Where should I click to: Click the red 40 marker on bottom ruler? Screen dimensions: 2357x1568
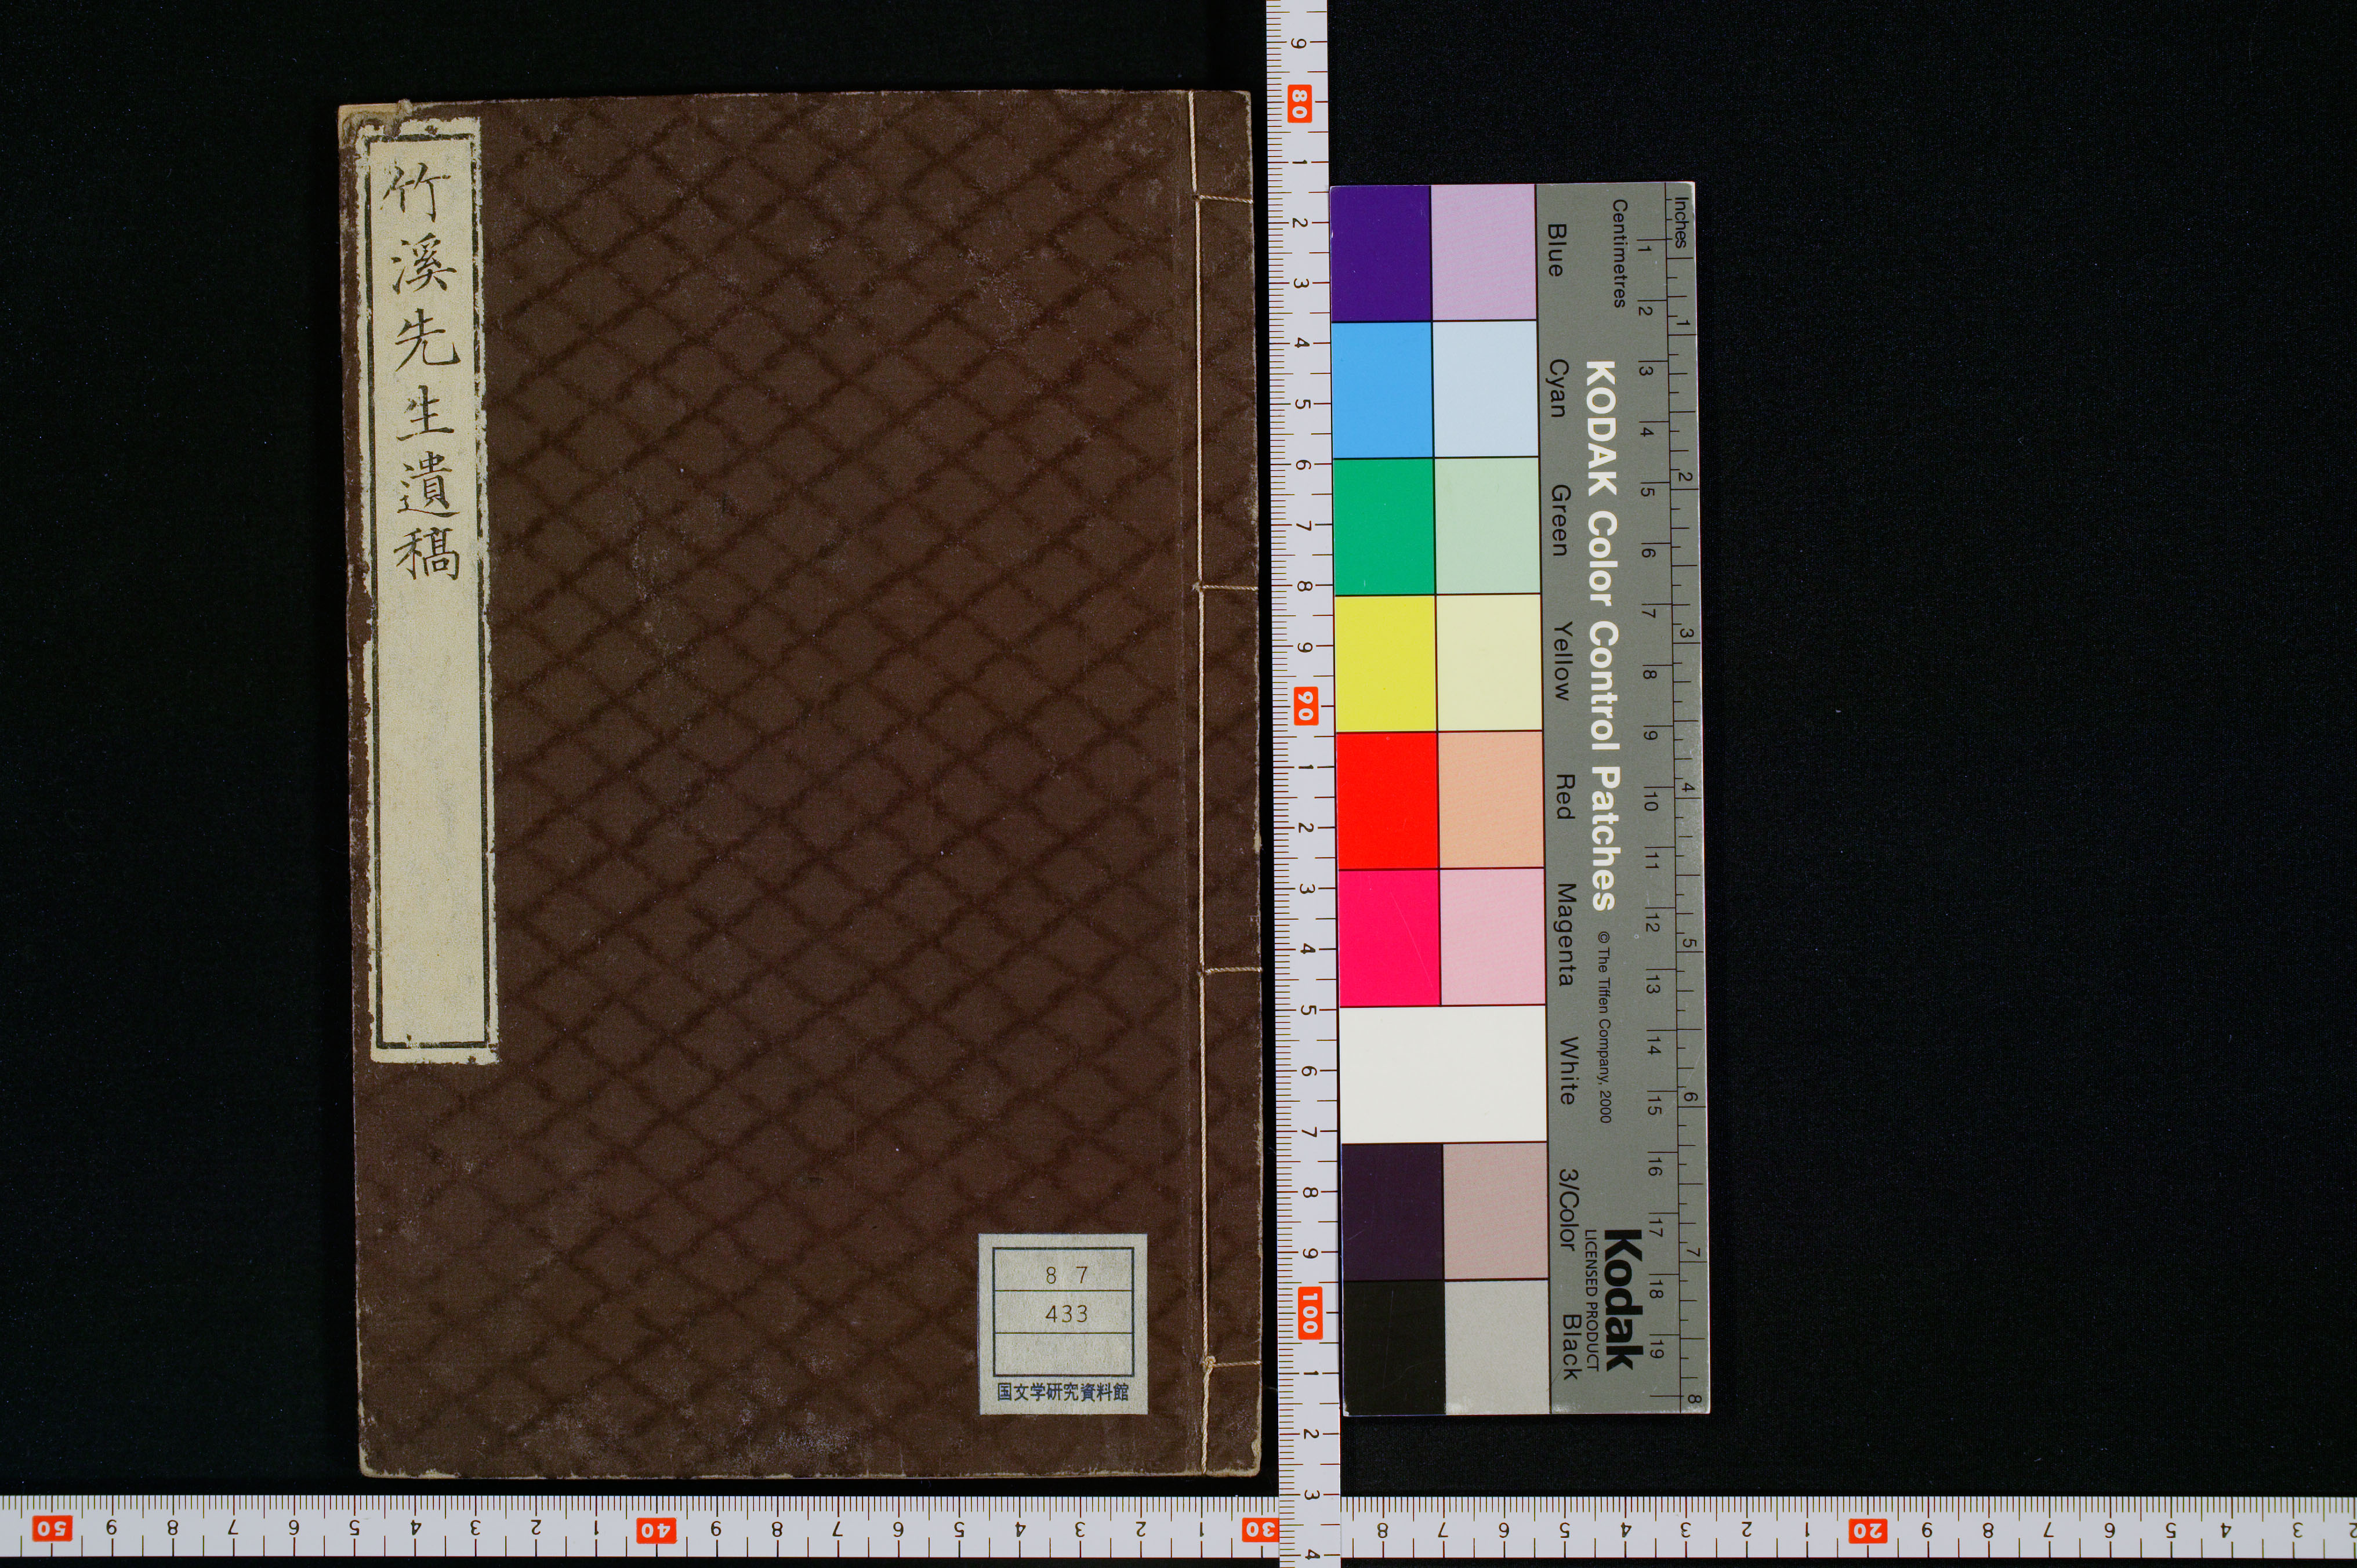tap(655, 1530)
